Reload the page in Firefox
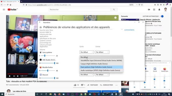 [x=8, y=5]
